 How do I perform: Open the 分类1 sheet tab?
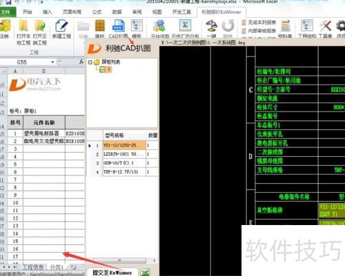[x=57, y=267]
